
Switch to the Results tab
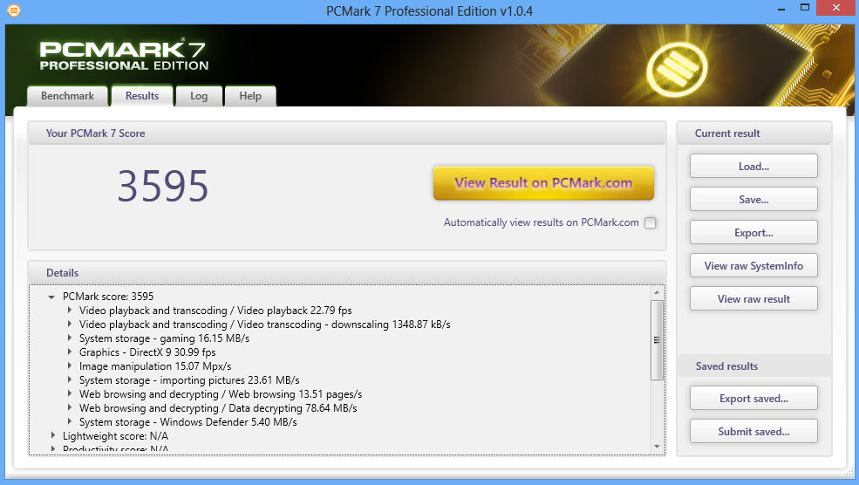pyautogui.click(x=142, y=96)
